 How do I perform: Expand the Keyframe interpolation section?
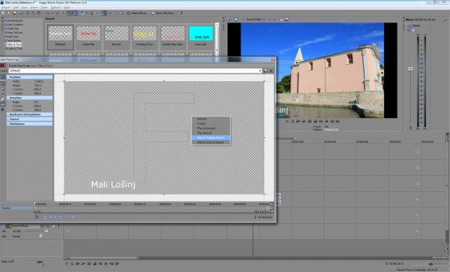pyautogui.click(x=29, y=114)
